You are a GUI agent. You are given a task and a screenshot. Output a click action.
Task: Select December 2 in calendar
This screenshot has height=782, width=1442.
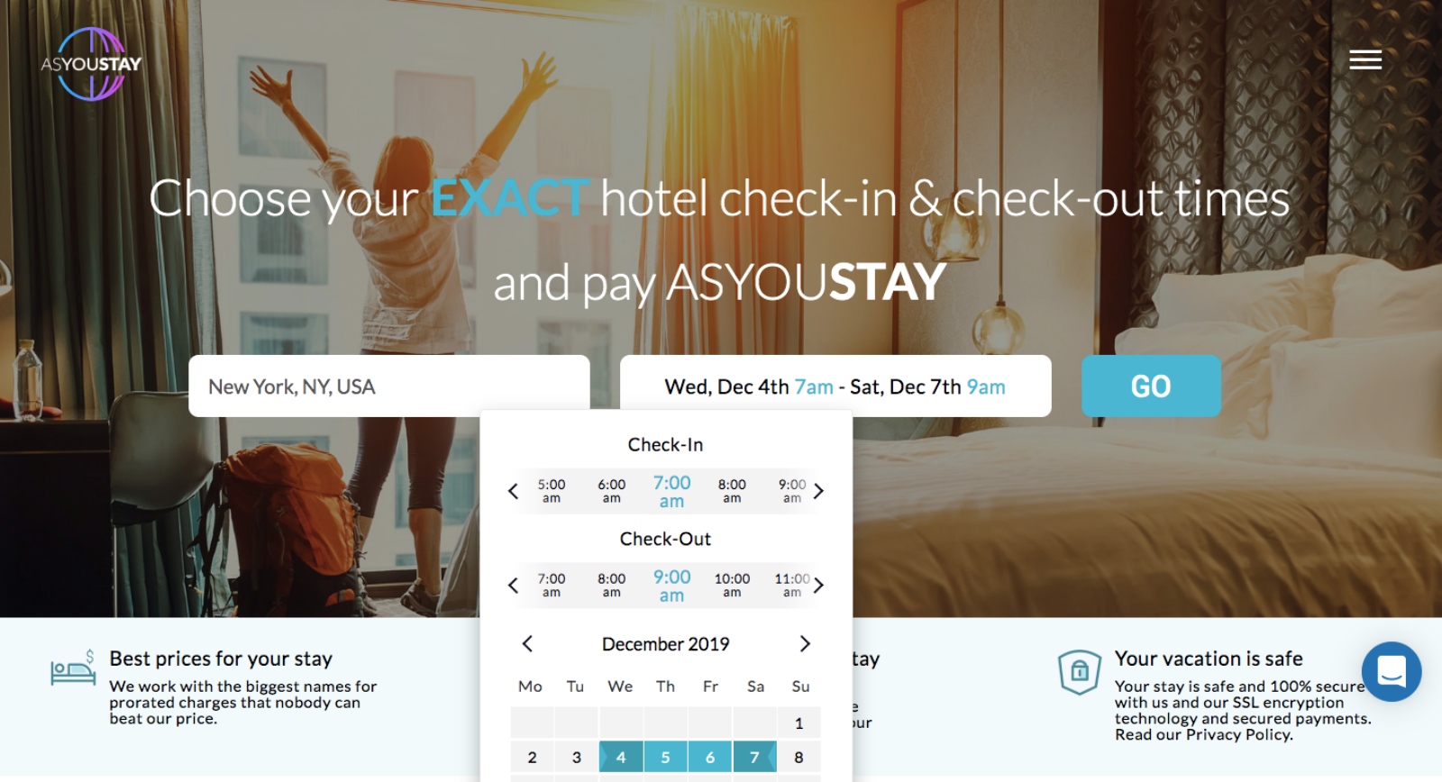[x=532, y=758]
